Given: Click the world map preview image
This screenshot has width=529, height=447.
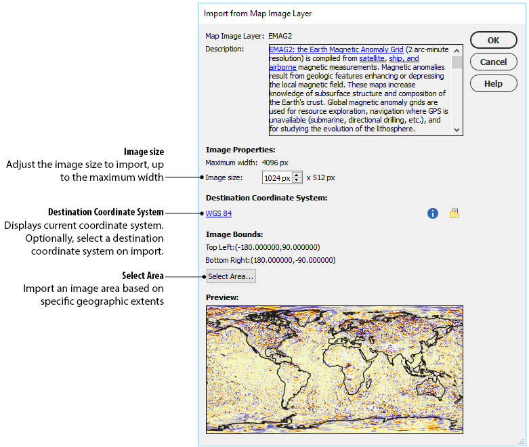Looking at the screenshot, I should (335, 370).
